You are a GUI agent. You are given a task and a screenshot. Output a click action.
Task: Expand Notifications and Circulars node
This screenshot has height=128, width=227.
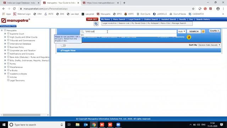tap(5, 54)
